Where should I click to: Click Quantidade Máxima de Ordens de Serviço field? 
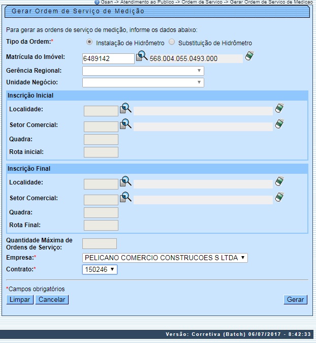pyautogui.click(x=100, y=244)
